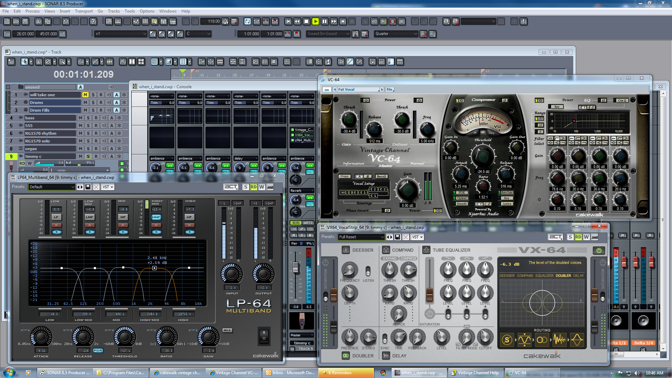
Task: Click the Rewind transport button
Action: [x=297, y=21]
